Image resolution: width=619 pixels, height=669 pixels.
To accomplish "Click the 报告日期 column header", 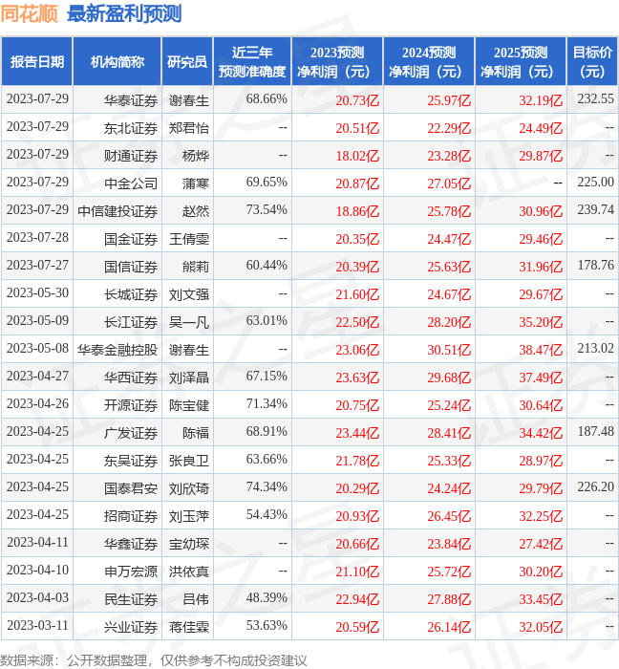I will [37, 62].
